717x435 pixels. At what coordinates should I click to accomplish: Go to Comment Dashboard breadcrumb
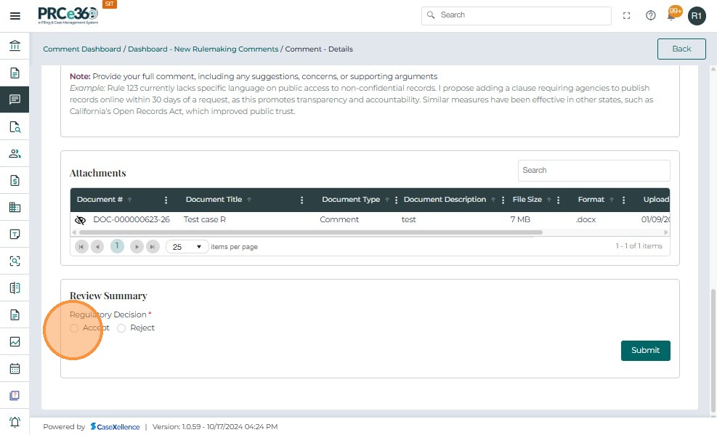click(82, 49)
